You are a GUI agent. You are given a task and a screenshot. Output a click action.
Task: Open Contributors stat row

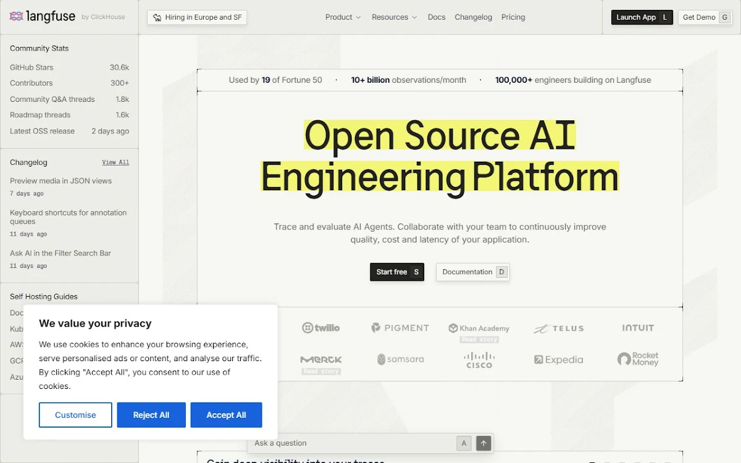[69, 83]
